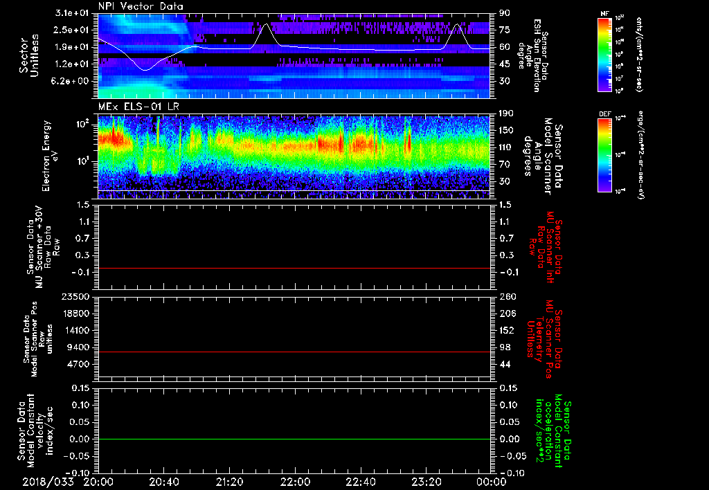Click the 190 scanner angle tick
This screenshot has width=709, height=490.
pos(506,114)
